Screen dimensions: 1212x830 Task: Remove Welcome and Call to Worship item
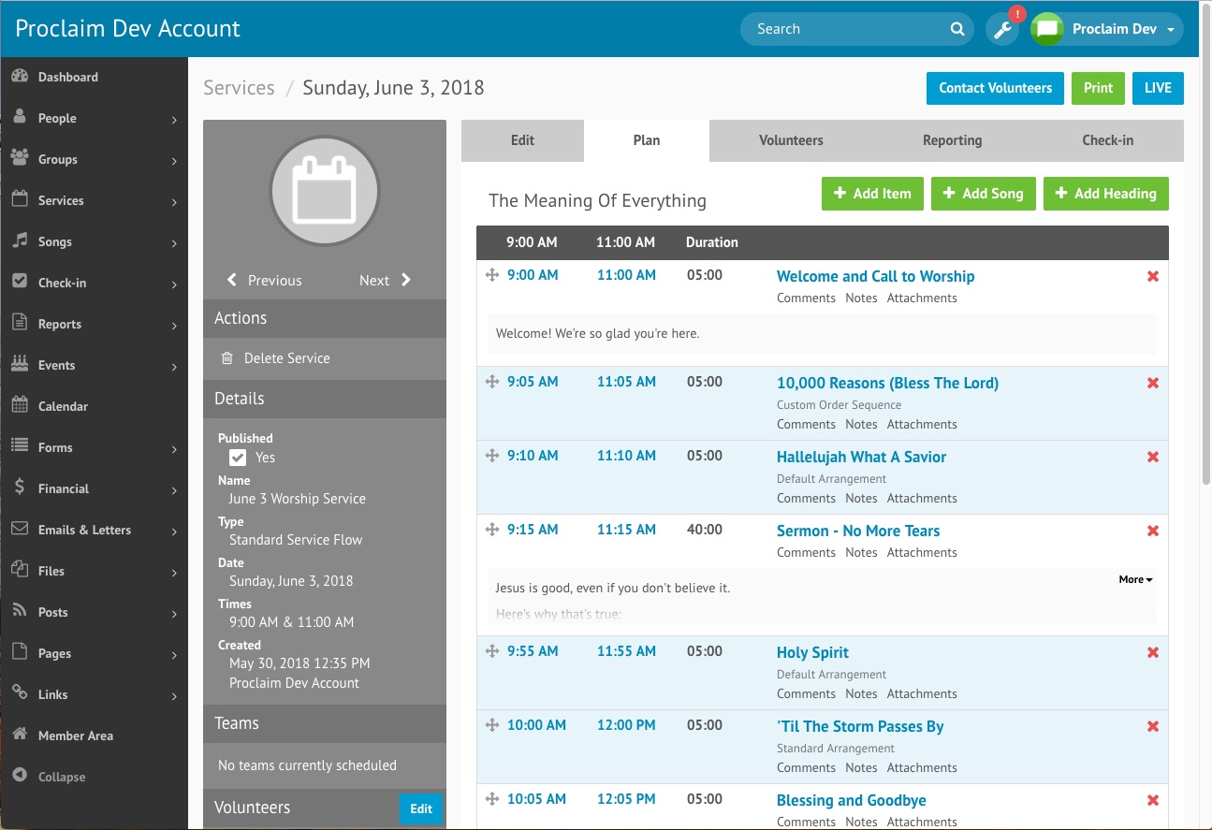[x=1152, y=277]
